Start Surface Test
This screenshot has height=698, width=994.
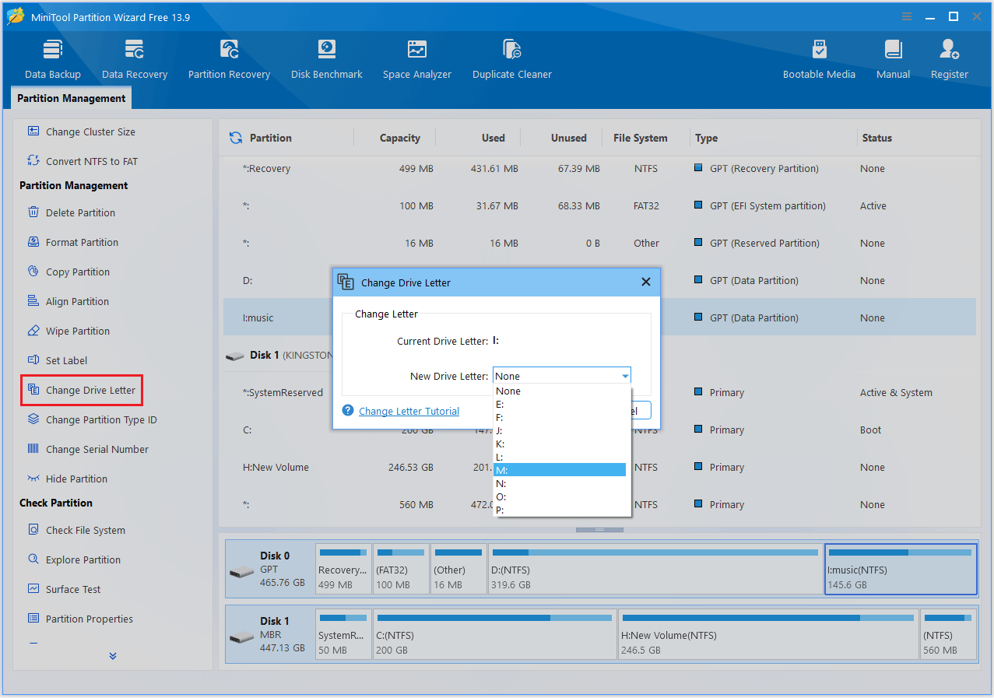pyautogui.click(x=64, y=589)
